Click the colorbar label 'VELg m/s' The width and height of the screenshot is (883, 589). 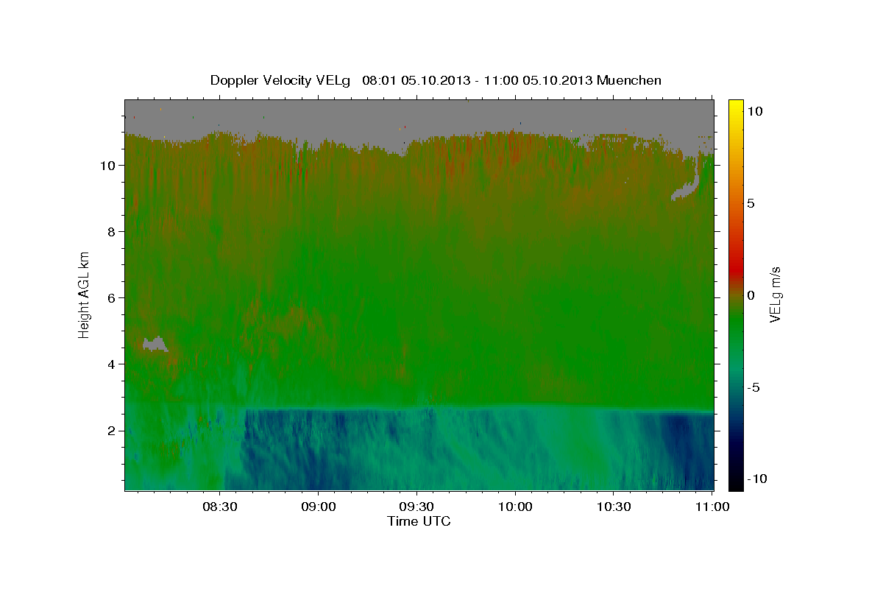775,294
